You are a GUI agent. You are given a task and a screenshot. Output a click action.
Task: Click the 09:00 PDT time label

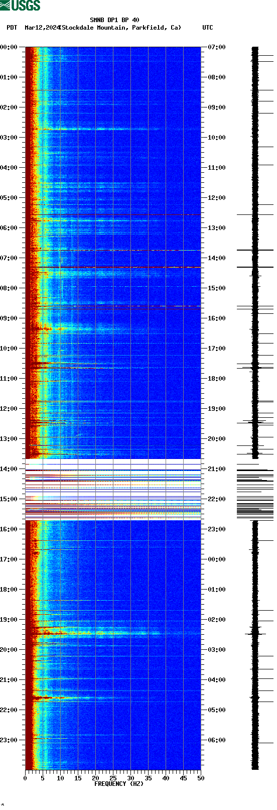point(9,318)
